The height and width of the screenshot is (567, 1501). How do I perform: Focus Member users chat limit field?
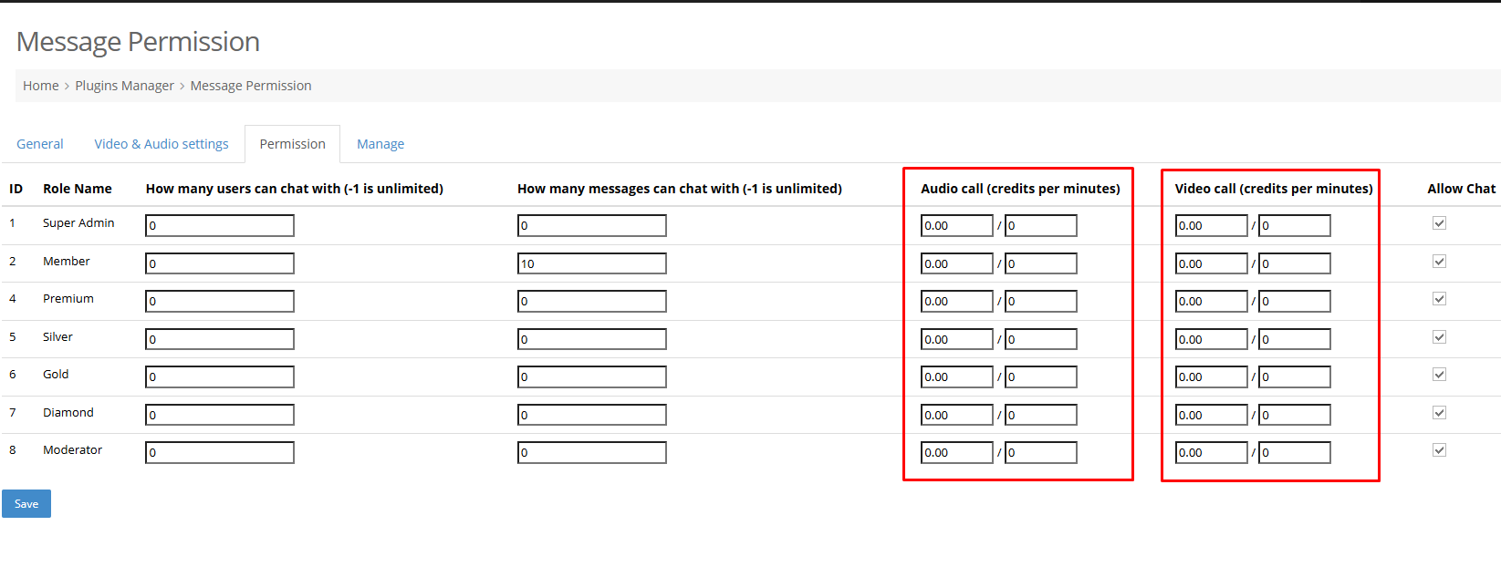[220, 263]
